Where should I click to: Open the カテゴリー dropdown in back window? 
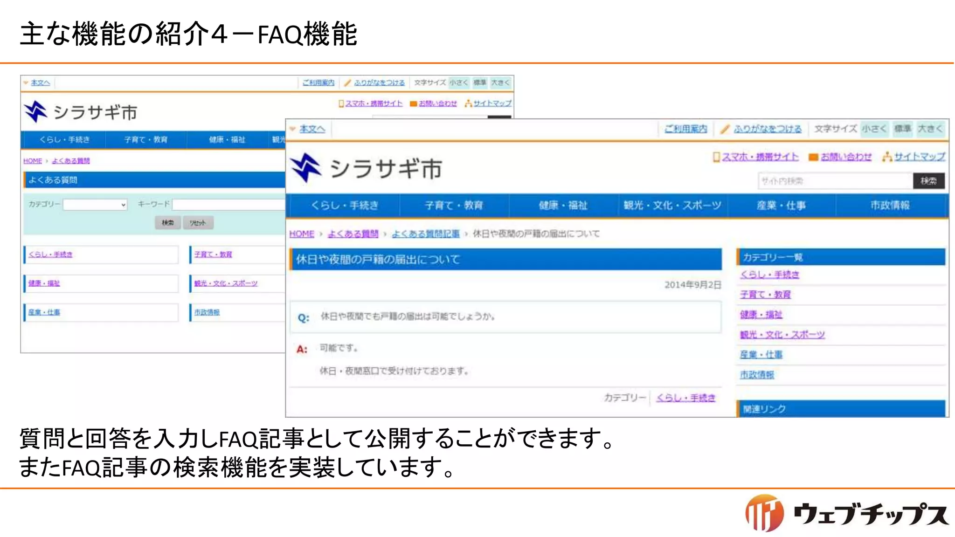tap(95, 204)
